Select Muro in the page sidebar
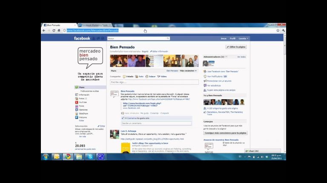Viewport: 327px width, 183px height. click(90, 87)
